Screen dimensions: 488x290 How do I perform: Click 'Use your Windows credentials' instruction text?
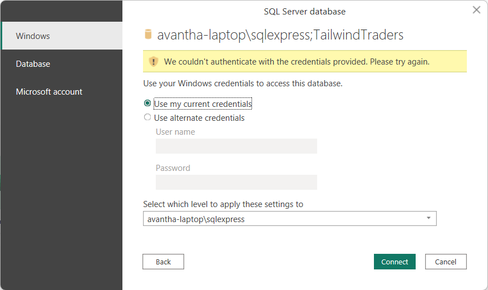coord(243,83)
